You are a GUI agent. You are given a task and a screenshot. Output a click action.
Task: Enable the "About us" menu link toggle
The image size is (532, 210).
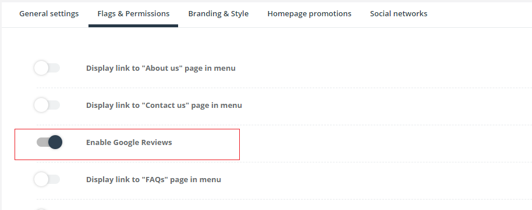[47, 68]
